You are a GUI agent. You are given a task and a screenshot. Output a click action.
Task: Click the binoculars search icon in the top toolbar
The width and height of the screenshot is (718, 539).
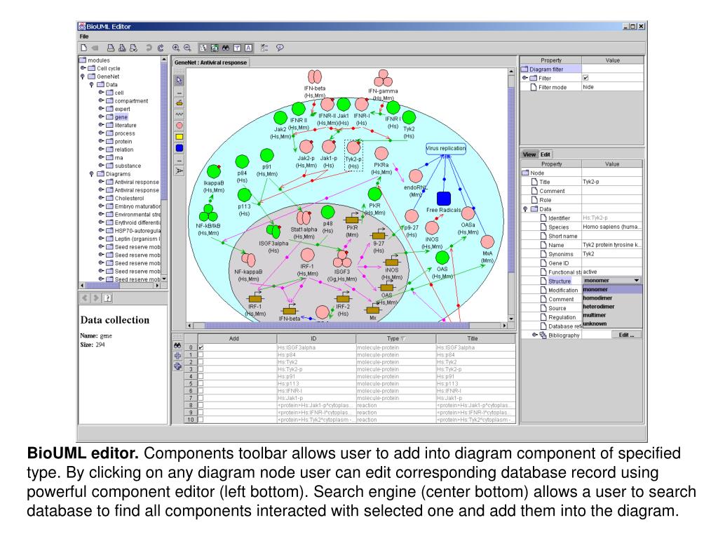pyautogui.click(x=226, y=48)
